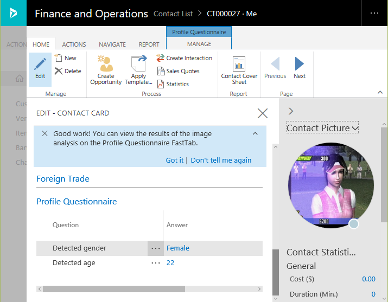This screenshot has height=302, width=388.
Task: Open MANAGE tab under Profile Questionnaire
Action: pos(199,44)
